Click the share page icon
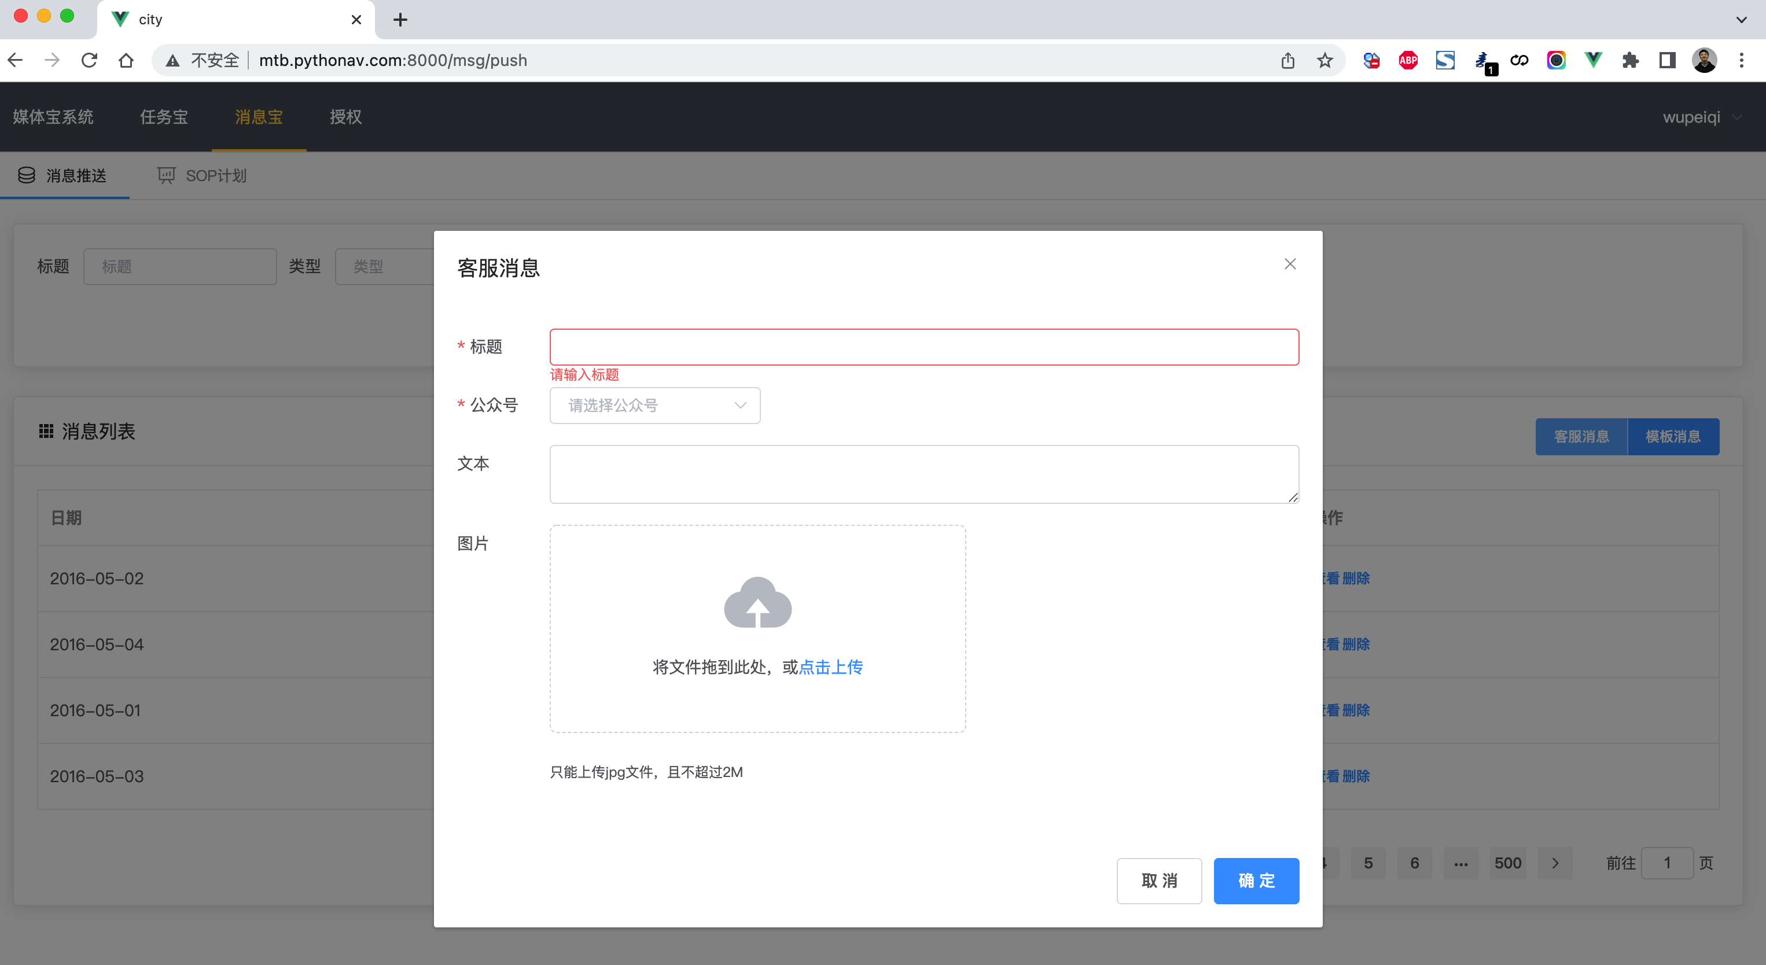 click(x=1287, y=60)
